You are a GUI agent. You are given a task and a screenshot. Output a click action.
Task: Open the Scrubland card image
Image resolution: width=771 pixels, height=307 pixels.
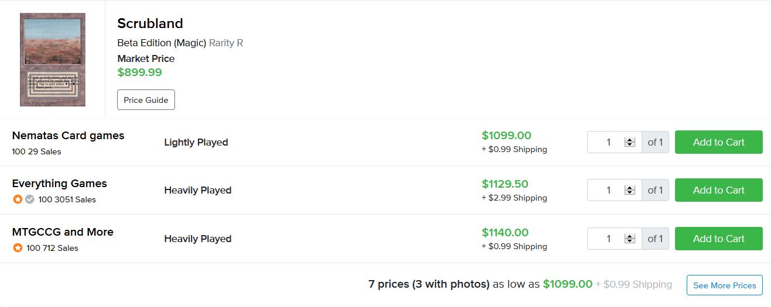[x=53, y=60]
